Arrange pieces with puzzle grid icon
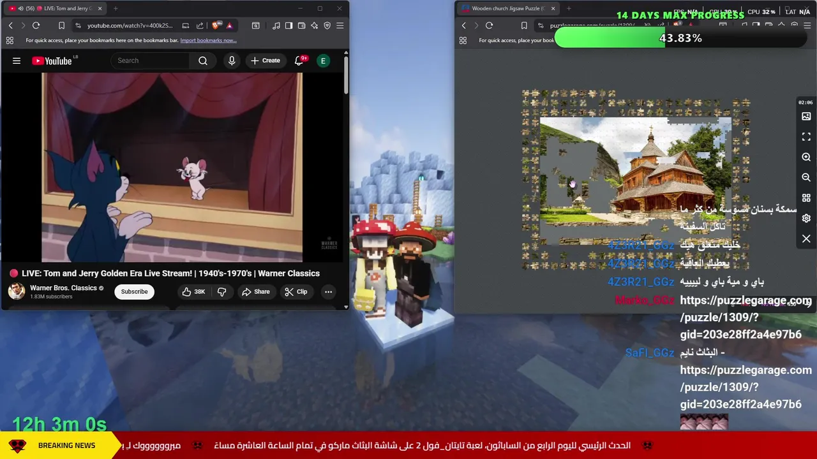817x459 pixels. tap(806, 198)
